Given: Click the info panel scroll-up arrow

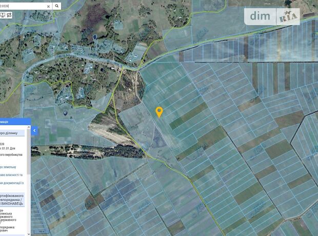Looking at the screenshot, I should 29,127.
